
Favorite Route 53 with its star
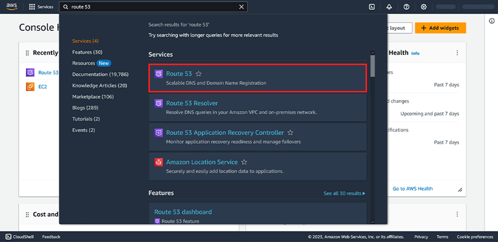(199, 74)
